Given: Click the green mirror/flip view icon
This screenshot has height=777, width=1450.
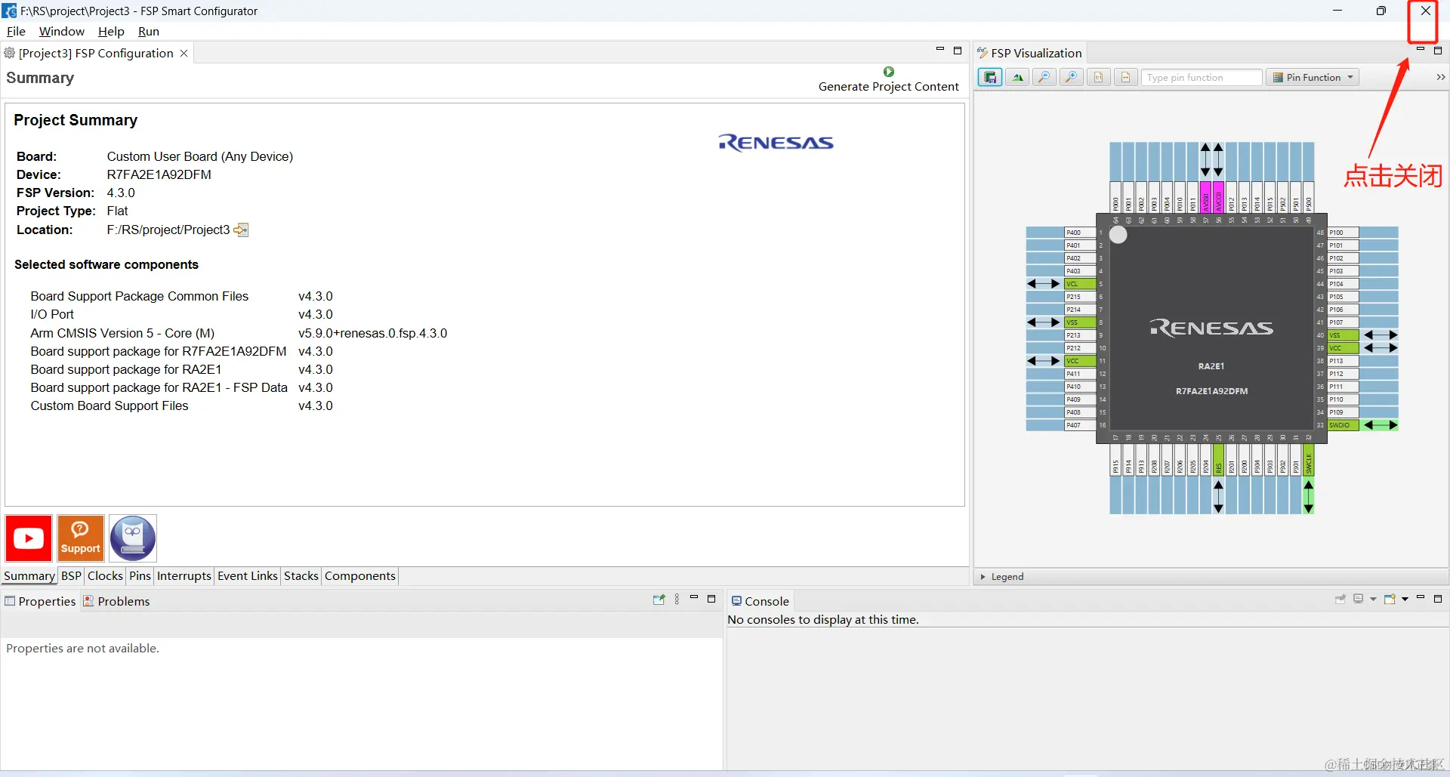Looking at the screenshot, I should 1017,77.
